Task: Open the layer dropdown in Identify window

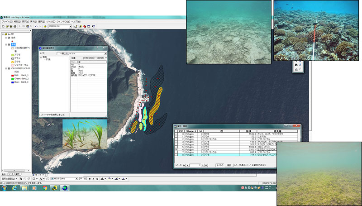Action: [x=105, y=53]
